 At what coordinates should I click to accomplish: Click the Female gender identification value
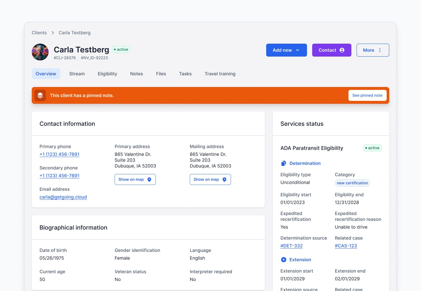tap(122, 258)
